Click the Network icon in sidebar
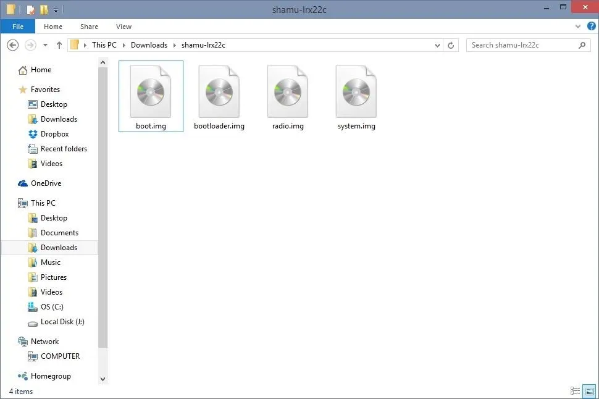 coord(23,342)
